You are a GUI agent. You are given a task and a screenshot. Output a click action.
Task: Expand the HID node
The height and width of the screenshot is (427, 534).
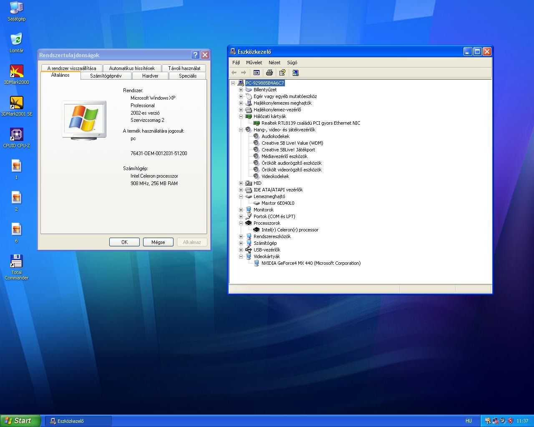(241, 183)
